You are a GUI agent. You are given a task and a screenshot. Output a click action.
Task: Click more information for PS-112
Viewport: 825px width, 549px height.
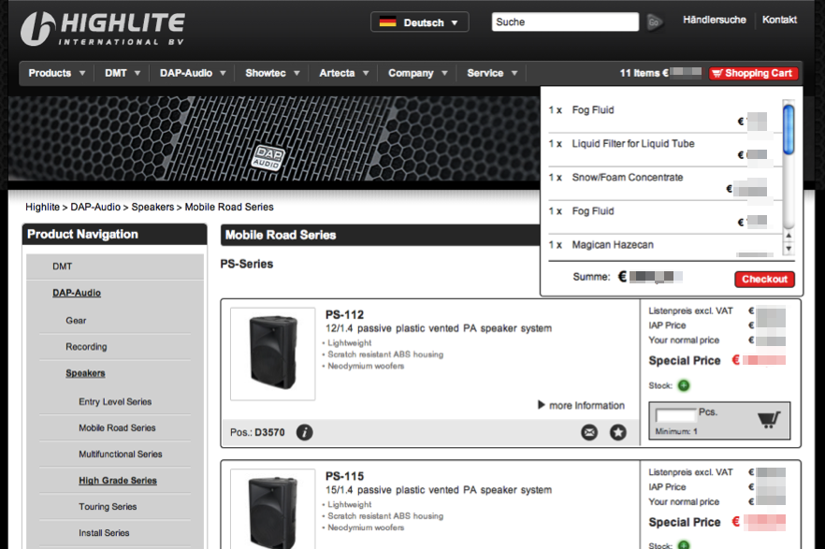point(581,406)
